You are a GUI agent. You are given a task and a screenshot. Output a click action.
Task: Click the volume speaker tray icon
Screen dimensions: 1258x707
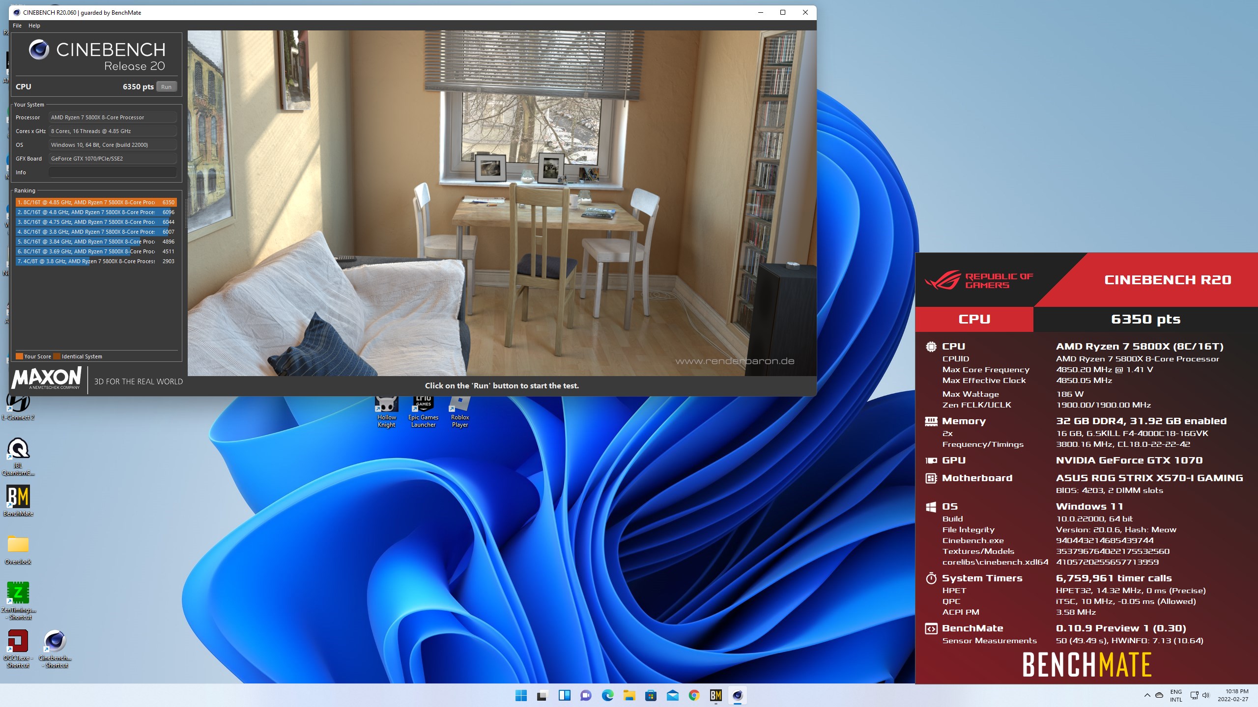click(x=1206, y=695)
